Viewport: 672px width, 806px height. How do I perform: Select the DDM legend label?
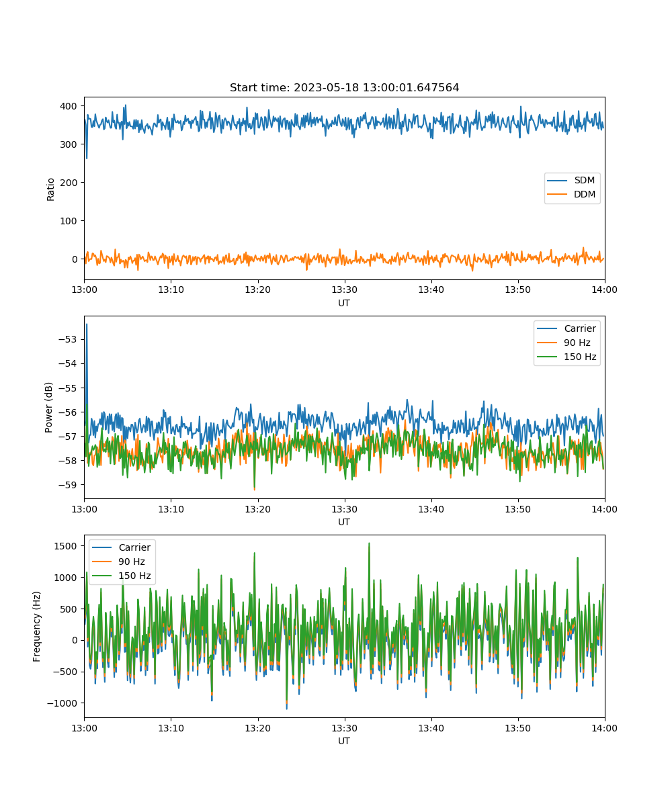pos(585,195)
